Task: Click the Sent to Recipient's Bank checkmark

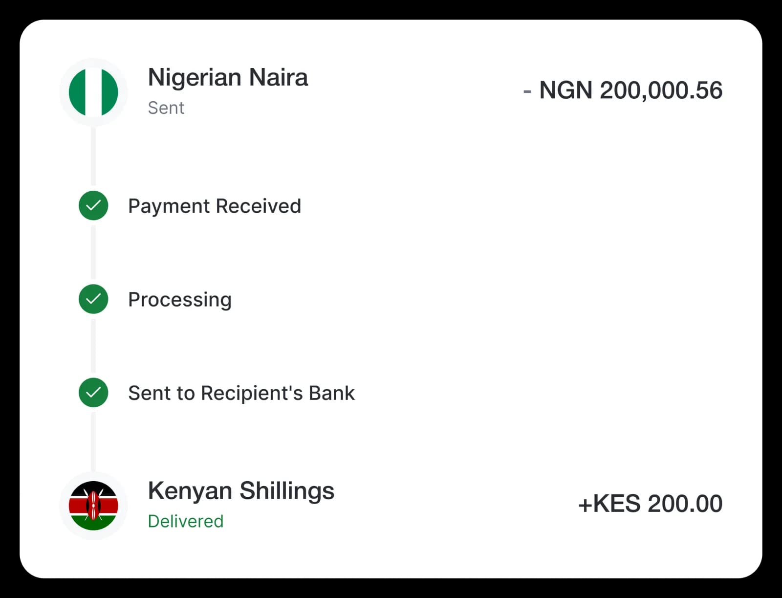Action: 93,392
